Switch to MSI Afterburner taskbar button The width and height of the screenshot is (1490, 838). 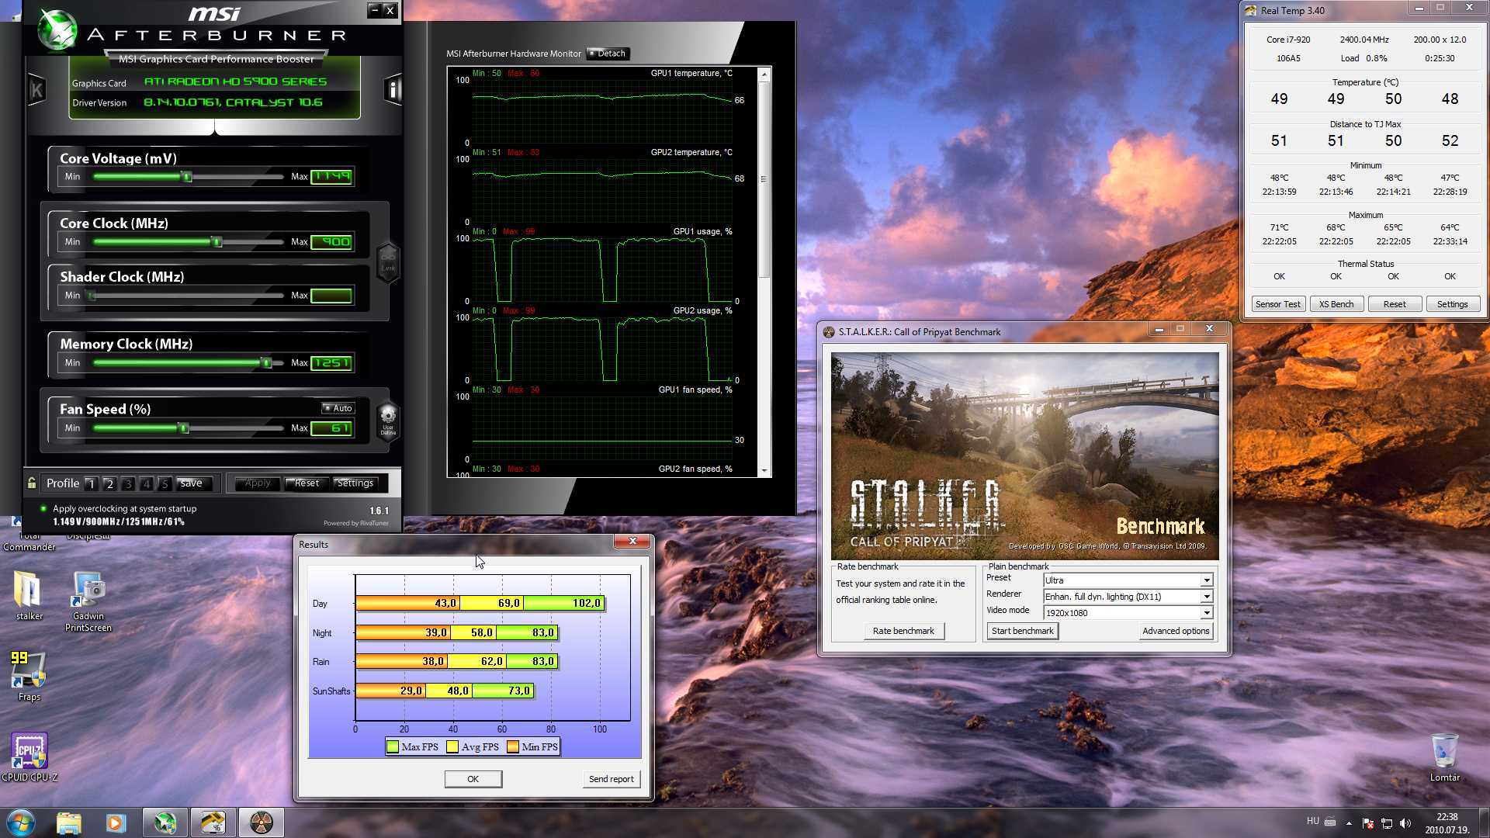(165, 822)
